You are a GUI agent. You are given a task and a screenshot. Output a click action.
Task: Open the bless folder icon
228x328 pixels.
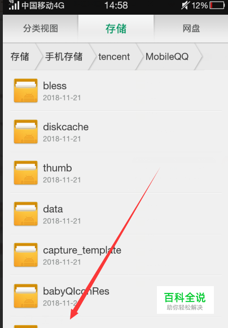25,91
